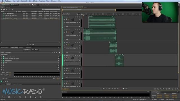Open arrow menu for Dynamics Processing slot

tap(58, 57)
